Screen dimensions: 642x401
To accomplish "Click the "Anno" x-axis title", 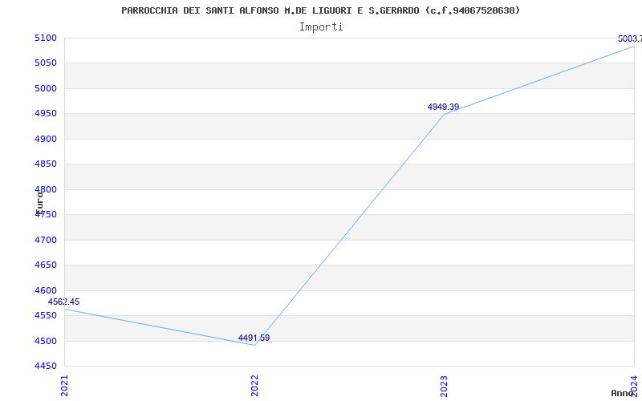I will click(x=624, y=393).
